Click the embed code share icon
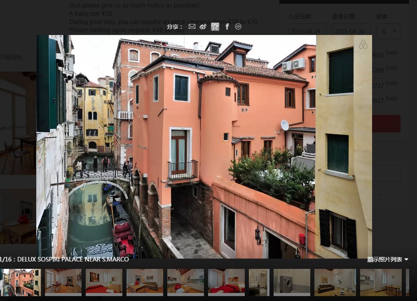This screenshot has width=417, height=301. coord(238,27)
